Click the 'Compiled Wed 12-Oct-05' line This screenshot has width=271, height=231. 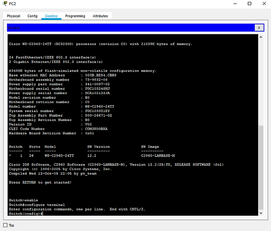coord(53,173)
